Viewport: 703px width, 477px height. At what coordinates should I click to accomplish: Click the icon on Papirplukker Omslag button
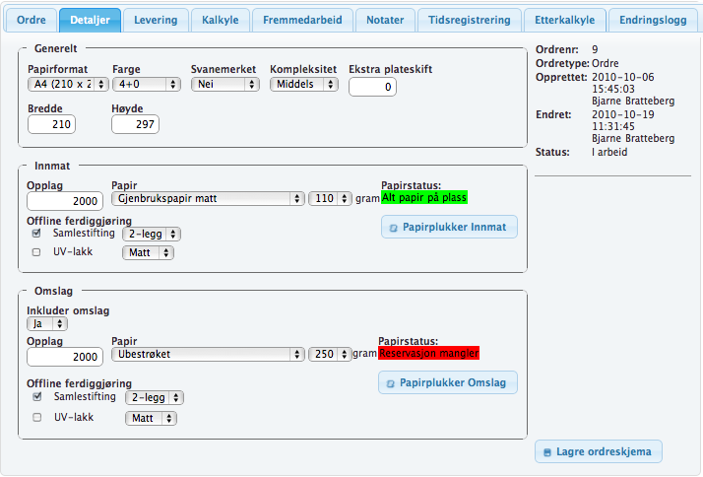pos(392,383)
